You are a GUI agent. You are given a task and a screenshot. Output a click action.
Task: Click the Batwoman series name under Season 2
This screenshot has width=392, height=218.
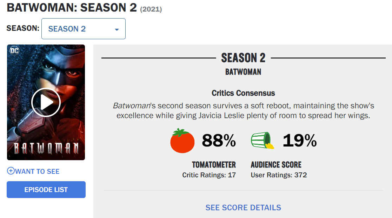[243, 72]
